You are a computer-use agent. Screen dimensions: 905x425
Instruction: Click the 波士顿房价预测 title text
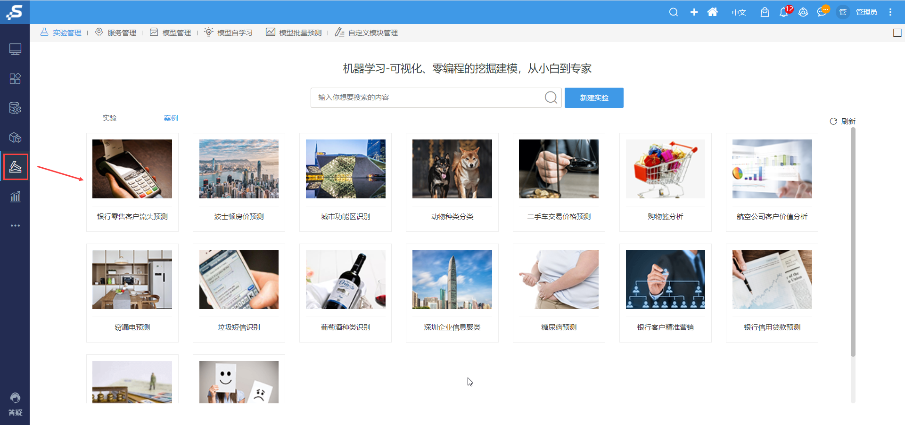click(239, 216)
